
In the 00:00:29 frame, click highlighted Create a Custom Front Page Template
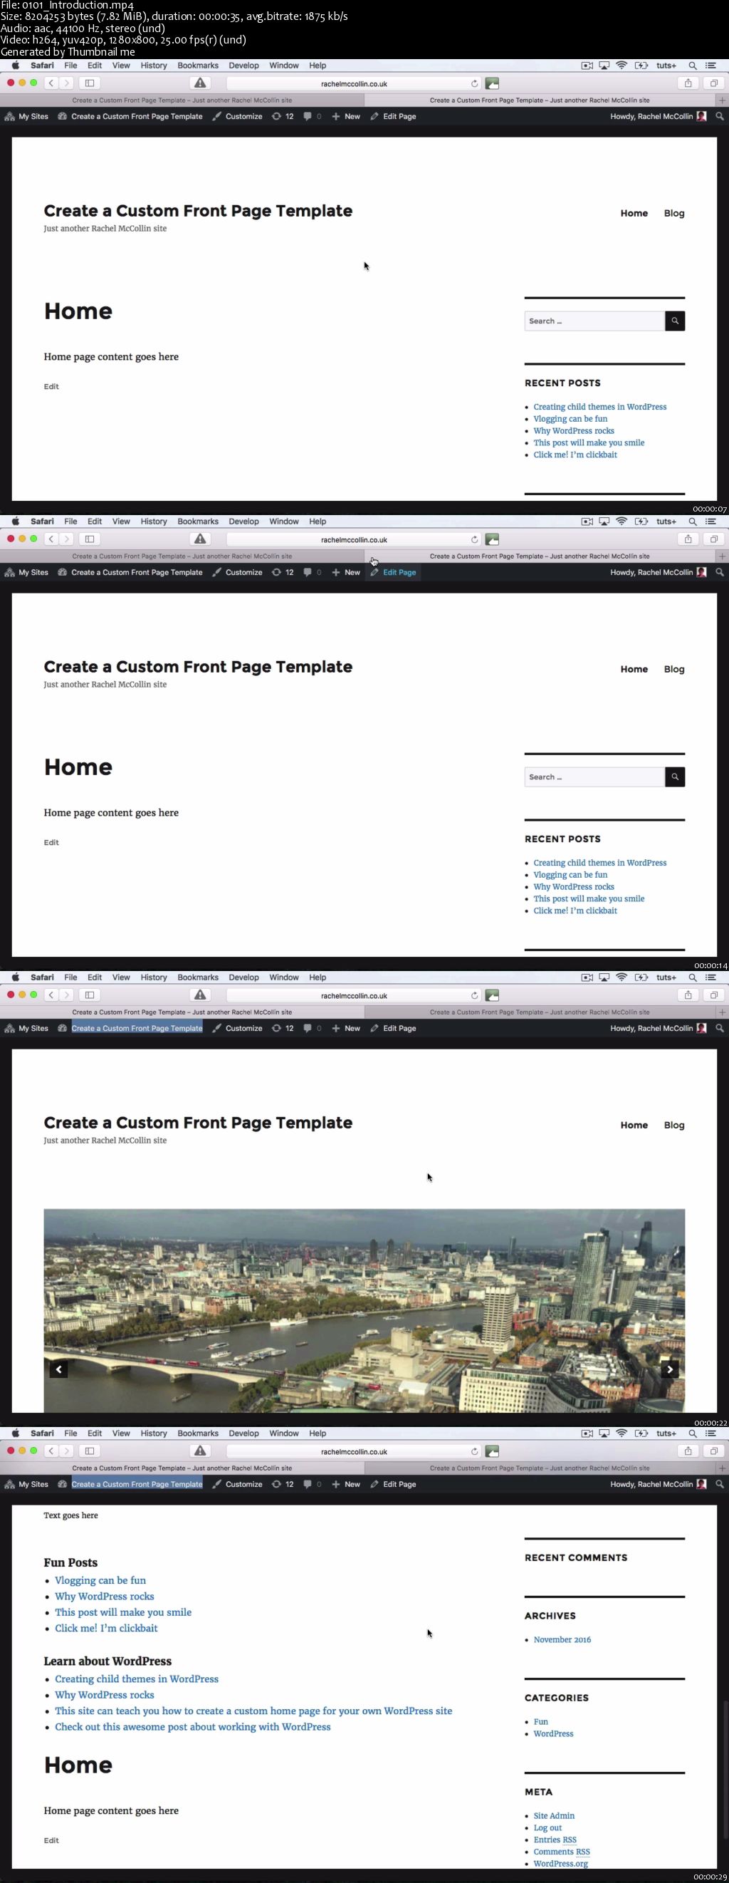coord(137,1484)
